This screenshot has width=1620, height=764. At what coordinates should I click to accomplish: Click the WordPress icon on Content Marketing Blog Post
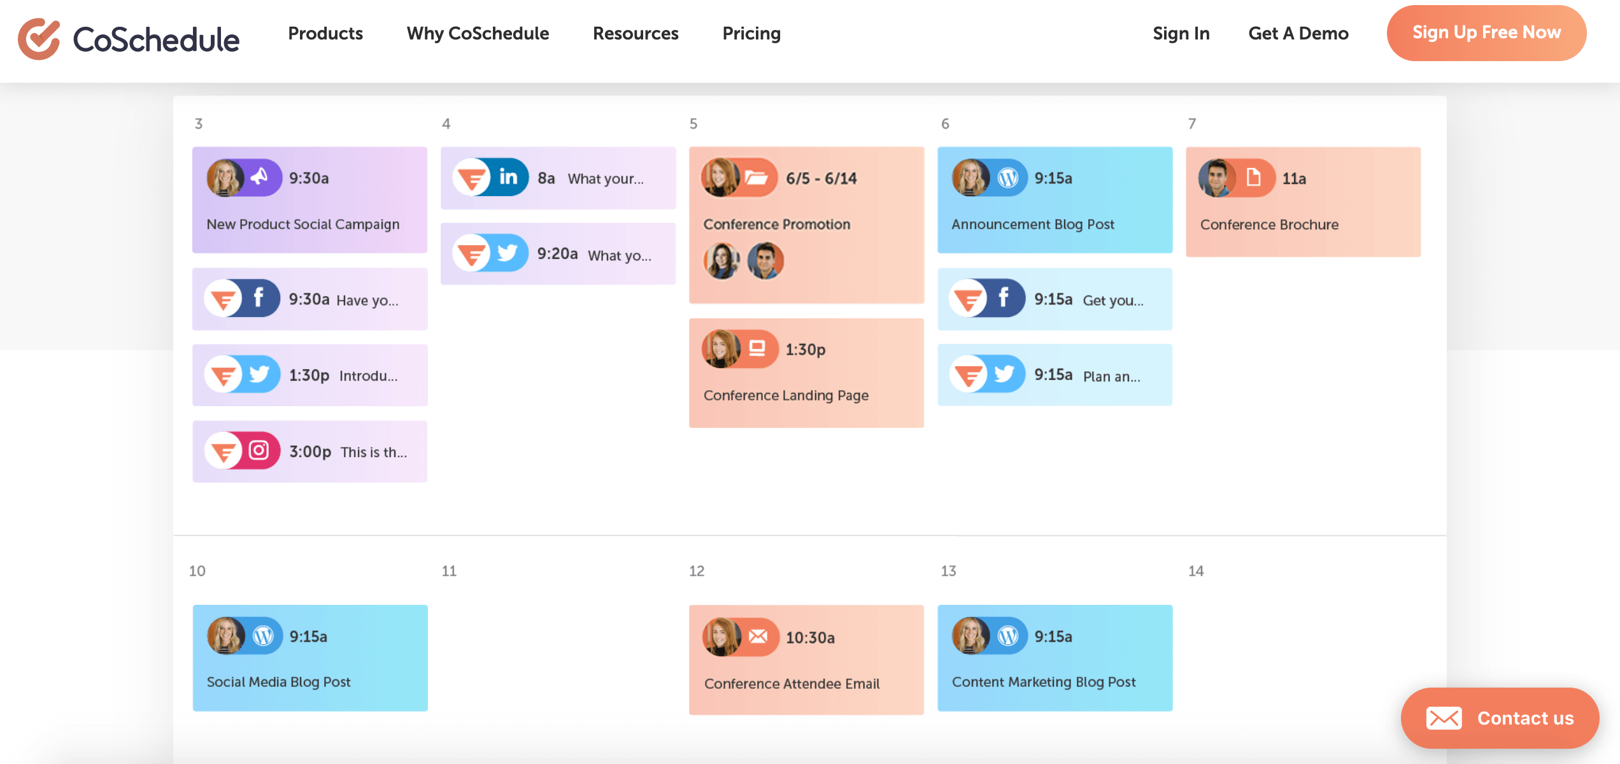click(x=1008, y=636)
